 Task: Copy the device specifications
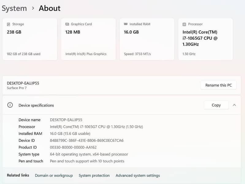216,105
